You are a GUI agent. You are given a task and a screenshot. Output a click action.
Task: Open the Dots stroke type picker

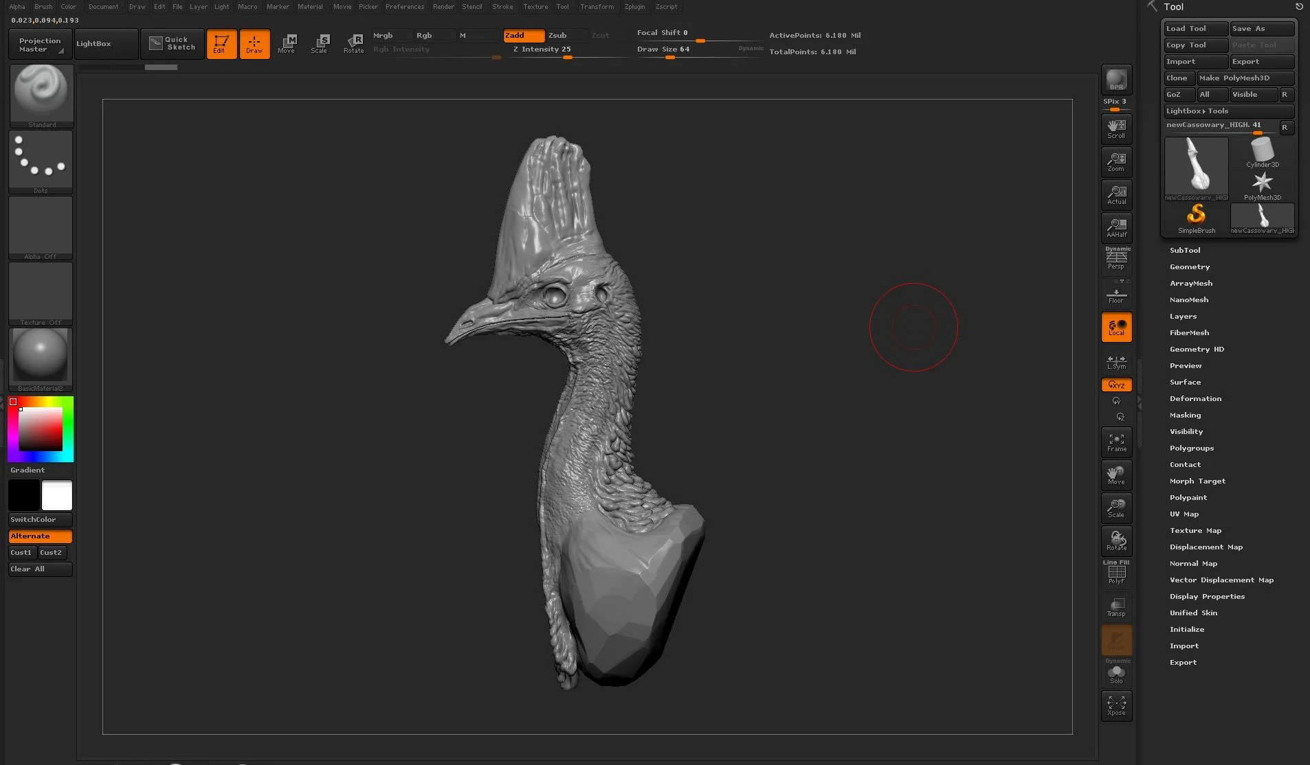[x=41, y=161]
